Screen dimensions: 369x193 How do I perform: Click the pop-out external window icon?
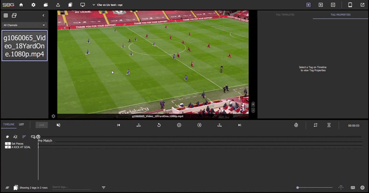pos(362,5)
